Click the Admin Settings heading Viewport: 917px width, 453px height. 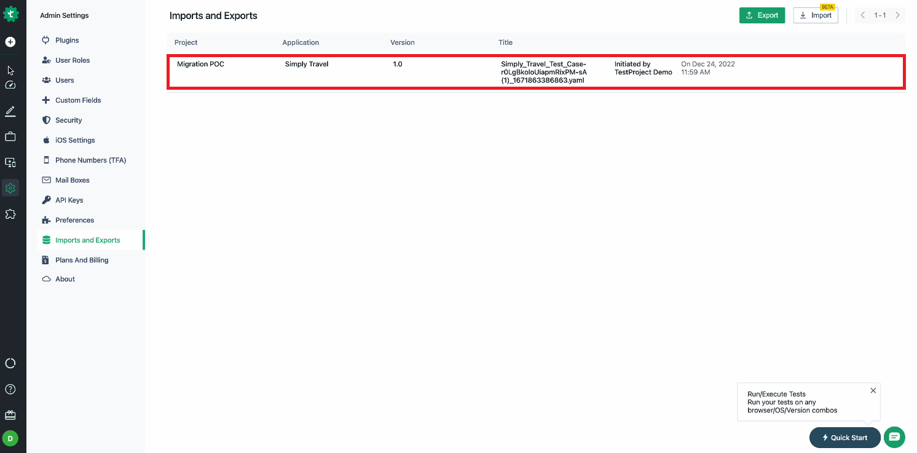pos(65,15)
